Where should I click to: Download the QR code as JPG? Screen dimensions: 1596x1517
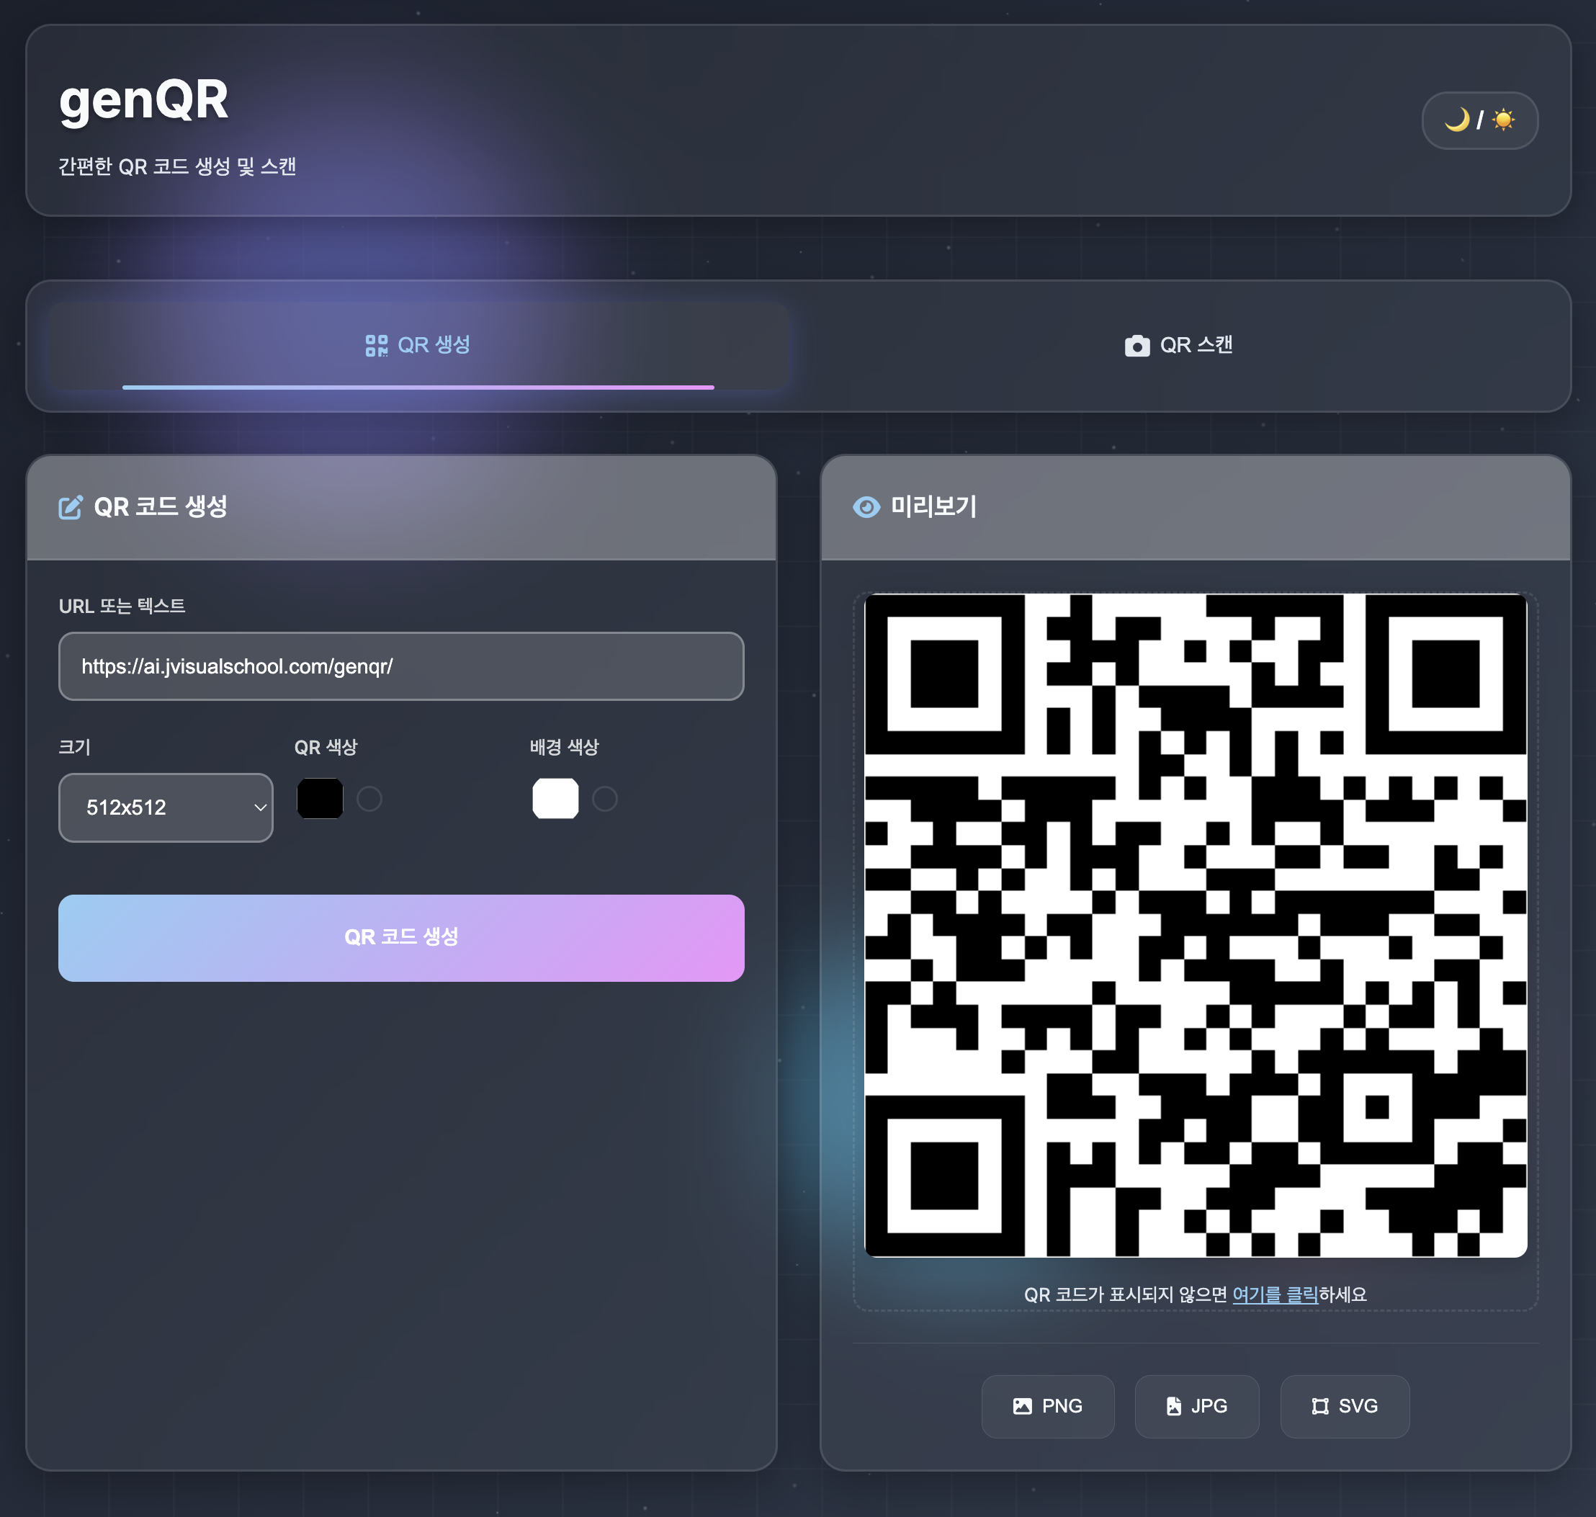pyautogui.click(x=1196, y=1406)
